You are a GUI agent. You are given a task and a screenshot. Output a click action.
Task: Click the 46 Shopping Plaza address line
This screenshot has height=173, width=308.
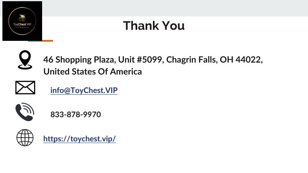tap(153, 60)
